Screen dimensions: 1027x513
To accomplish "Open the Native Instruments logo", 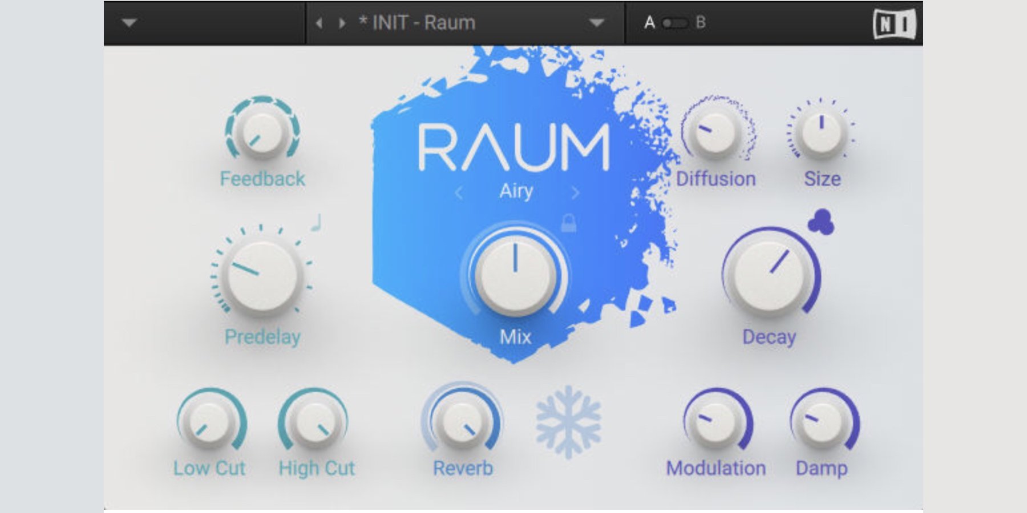I will 894,24.
